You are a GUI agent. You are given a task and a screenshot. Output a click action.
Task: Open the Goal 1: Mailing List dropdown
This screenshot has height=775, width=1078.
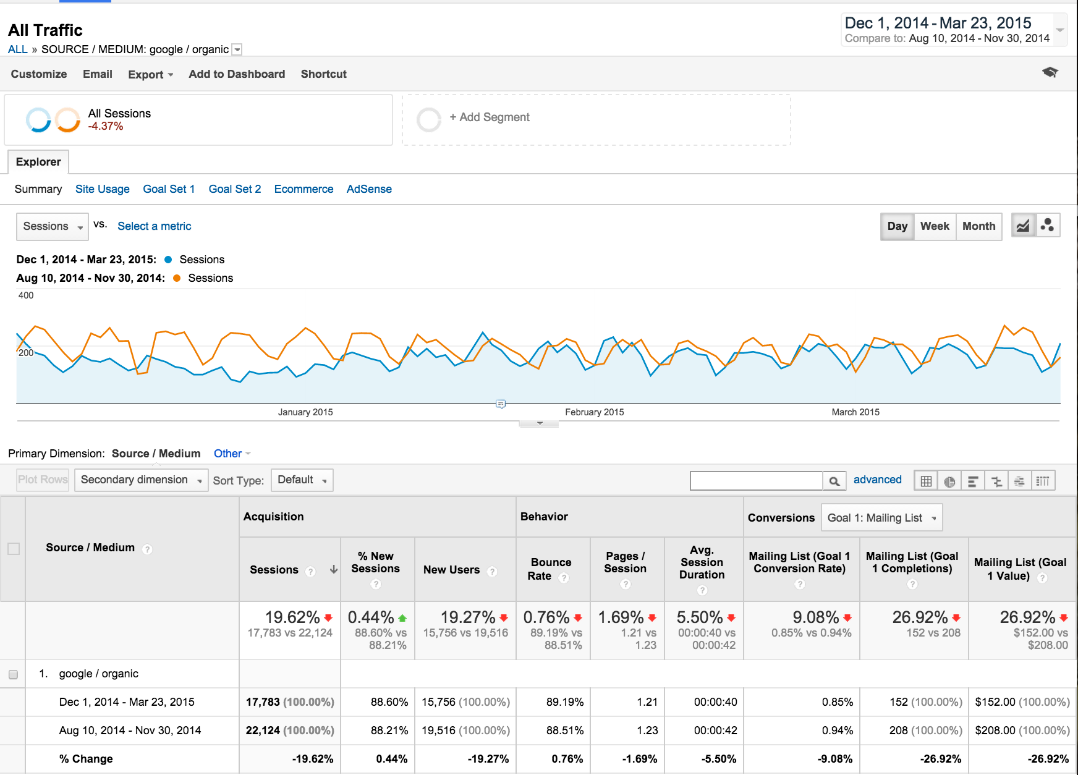[881, 518]
